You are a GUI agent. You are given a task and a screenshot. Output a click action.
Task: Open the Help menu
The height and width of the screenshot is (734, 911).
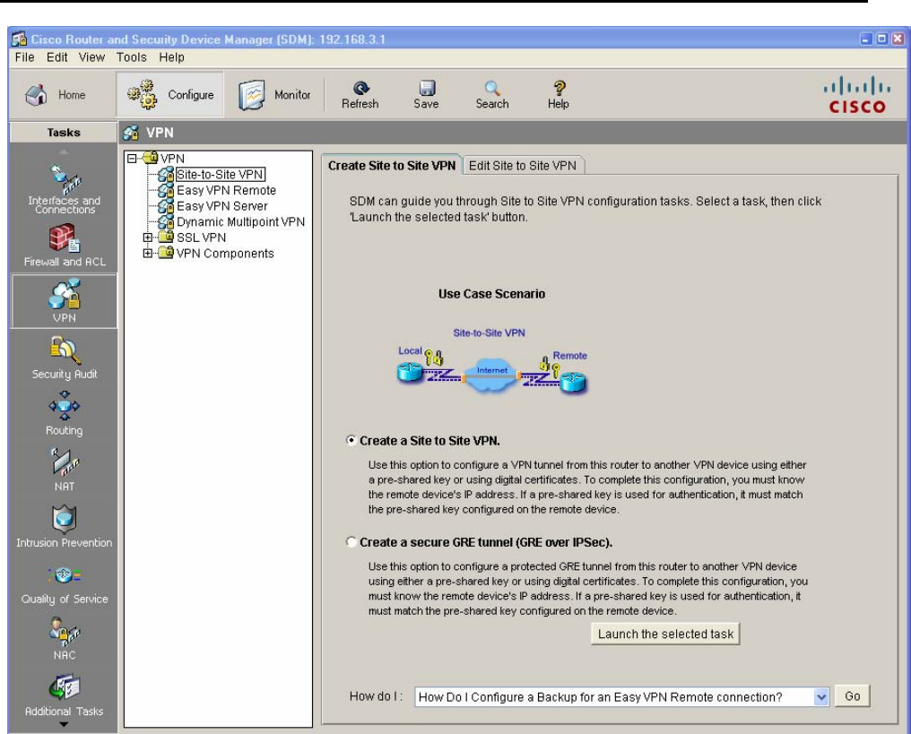click(x=171, y=57)
